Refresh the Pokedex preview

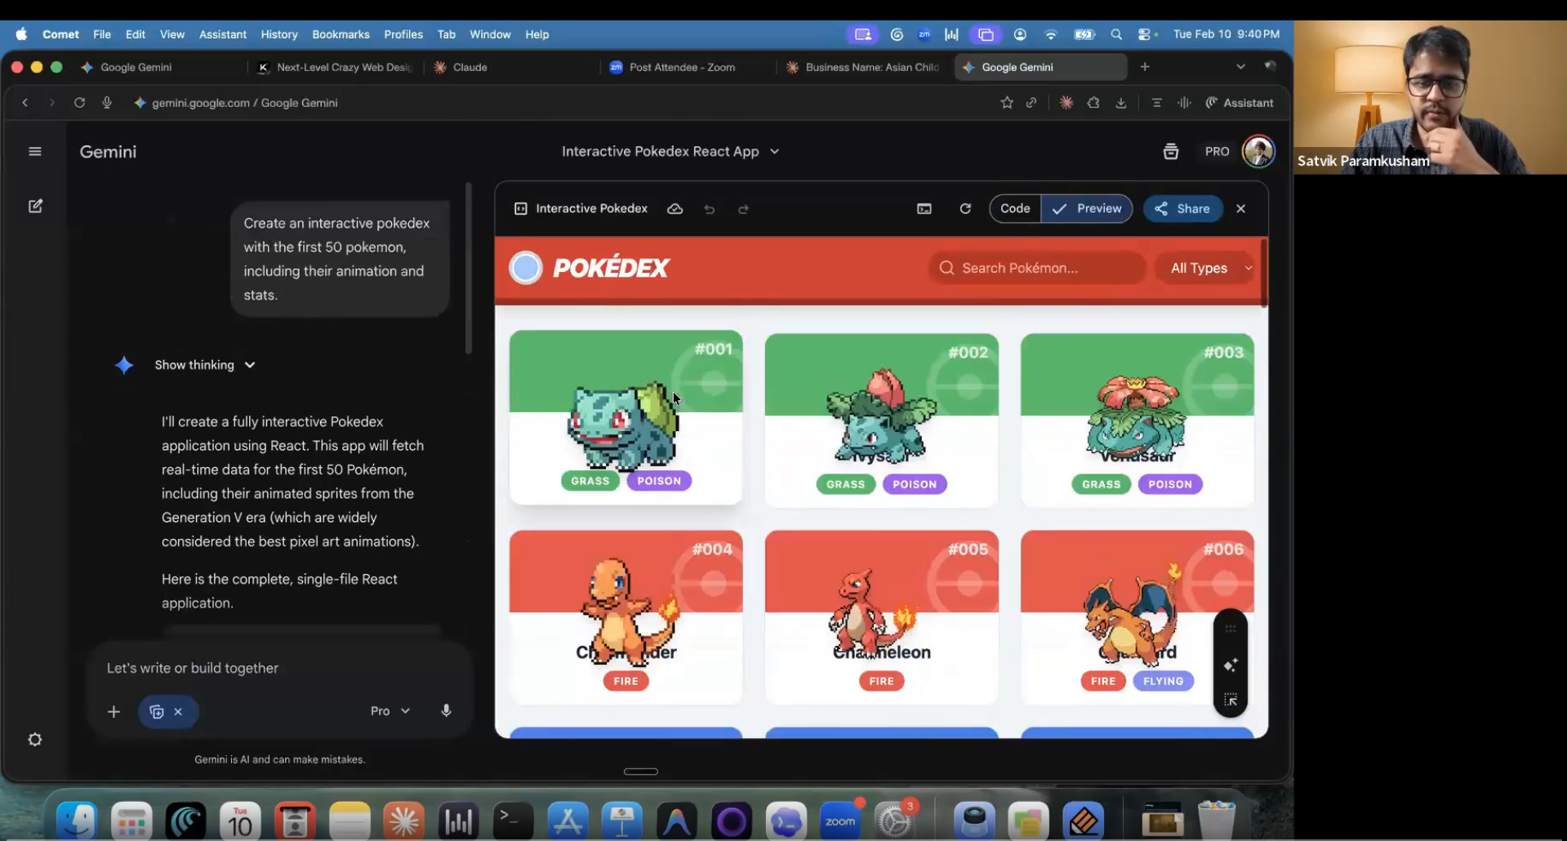[965, 209]
